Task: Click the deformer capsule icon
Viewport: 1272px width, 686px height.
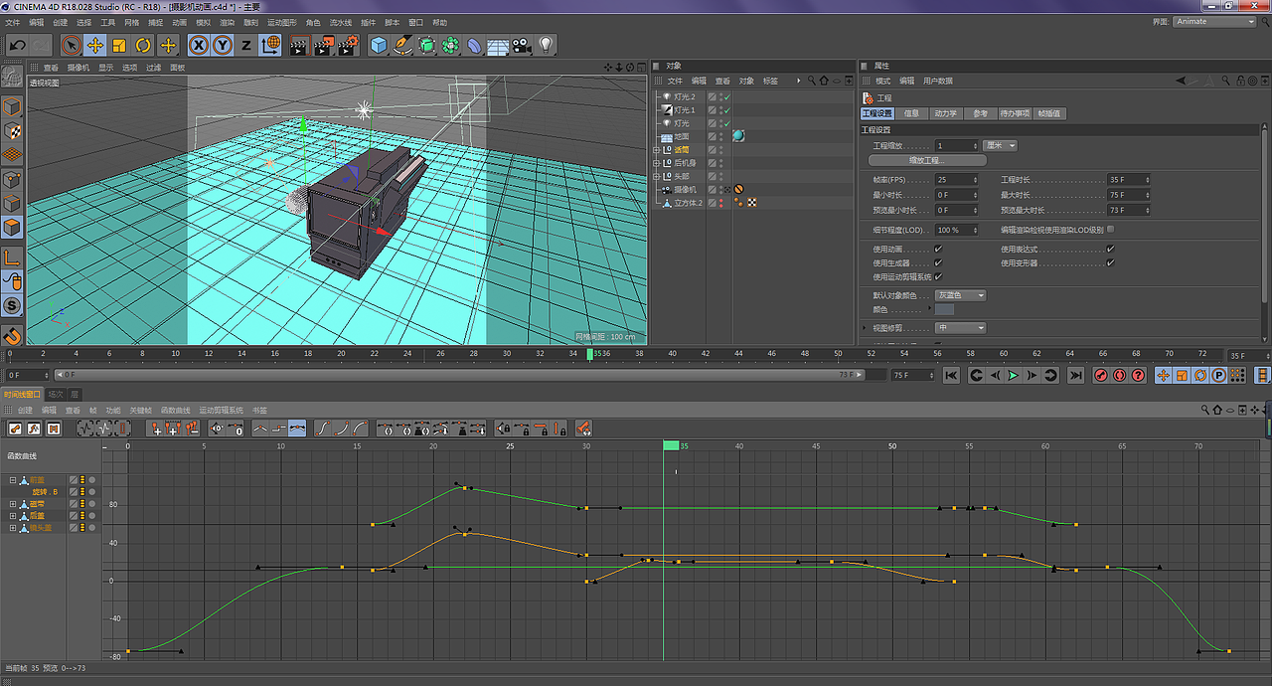Action: [x=474, y=45]
